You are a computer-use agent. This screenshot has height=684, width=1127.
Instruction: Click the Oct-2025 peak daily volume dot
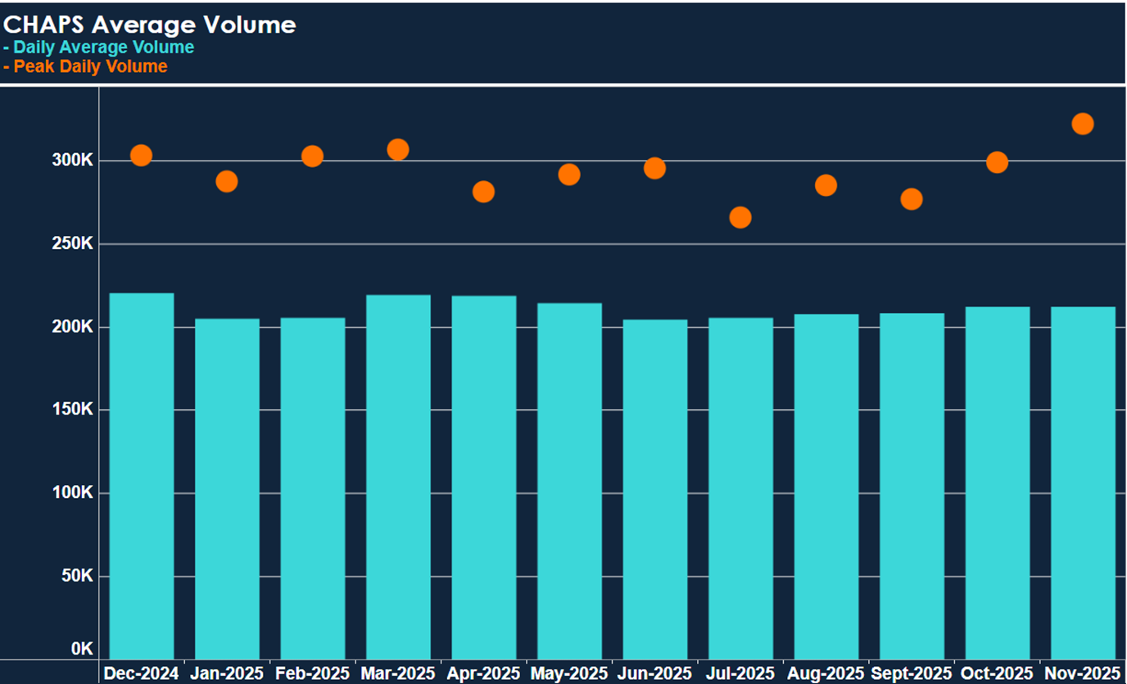[x=997, y=162]
